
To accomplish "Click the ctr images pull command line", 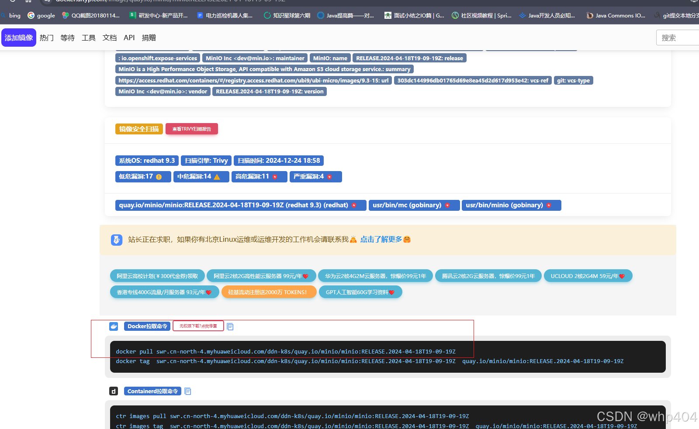I will [292, 416].
